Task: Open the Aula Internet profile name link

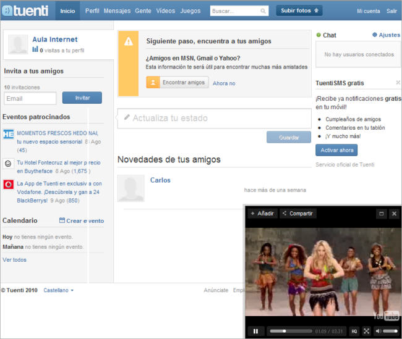Action: [55, 40]
